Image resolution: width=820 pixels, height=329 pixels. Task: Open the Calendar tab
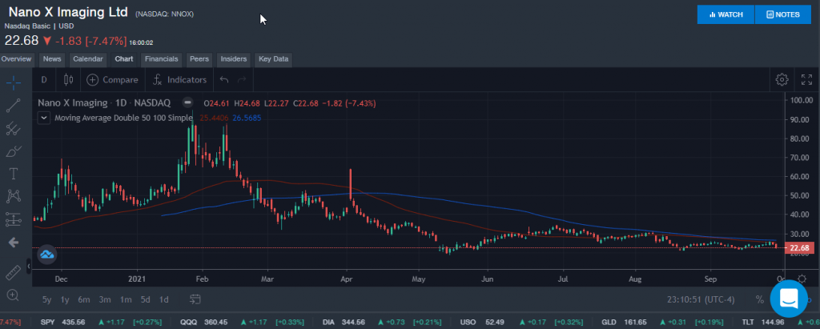pos(88,59)
